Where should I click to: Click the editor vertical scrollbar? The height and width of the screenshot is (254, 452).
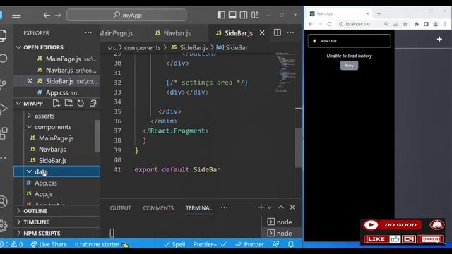[x=299, y=147]
